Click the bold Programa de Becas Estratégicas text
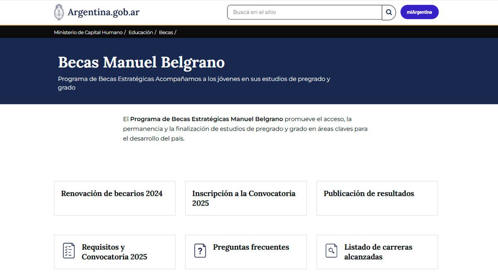 (x=206, y=119)
